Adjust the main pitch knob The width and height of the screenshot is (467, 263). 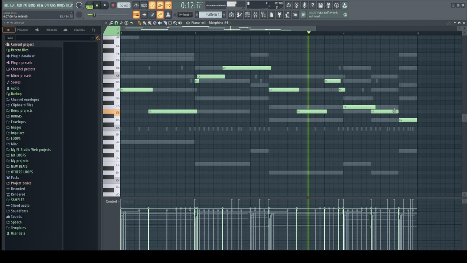click(x=79, y=15)
